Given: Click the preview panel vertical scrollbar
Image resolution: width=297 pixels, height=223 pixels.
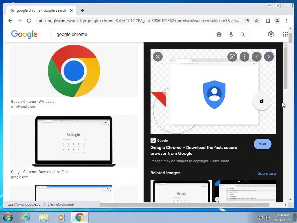Looking at the screenshot, I should pyautogui.click(x=285, y=68).
